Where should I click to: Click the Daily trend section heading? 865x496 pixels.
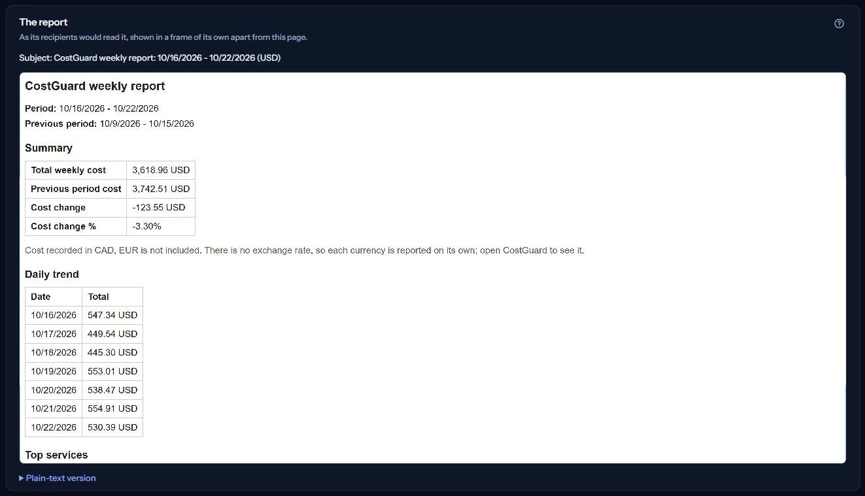52,274
